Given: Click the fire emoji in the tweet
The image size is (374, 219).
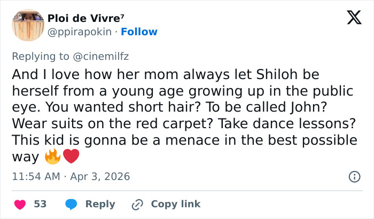Looking at the screenshot, I should tap(52, 157).
